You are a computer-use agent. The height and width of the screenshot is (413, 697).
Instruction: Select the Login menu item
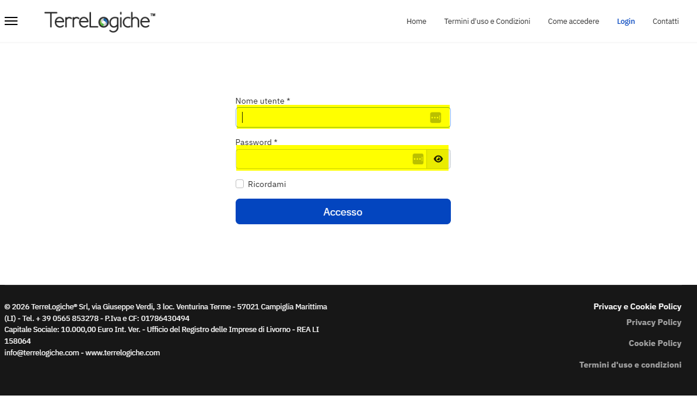(626, 22)
